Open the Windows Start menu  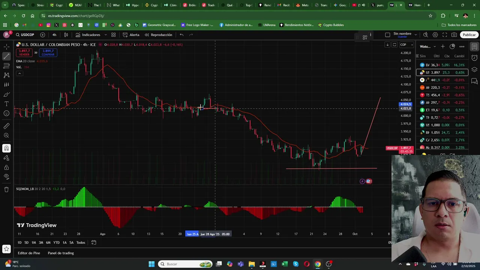pyautogui.click(x=151, y=264)
